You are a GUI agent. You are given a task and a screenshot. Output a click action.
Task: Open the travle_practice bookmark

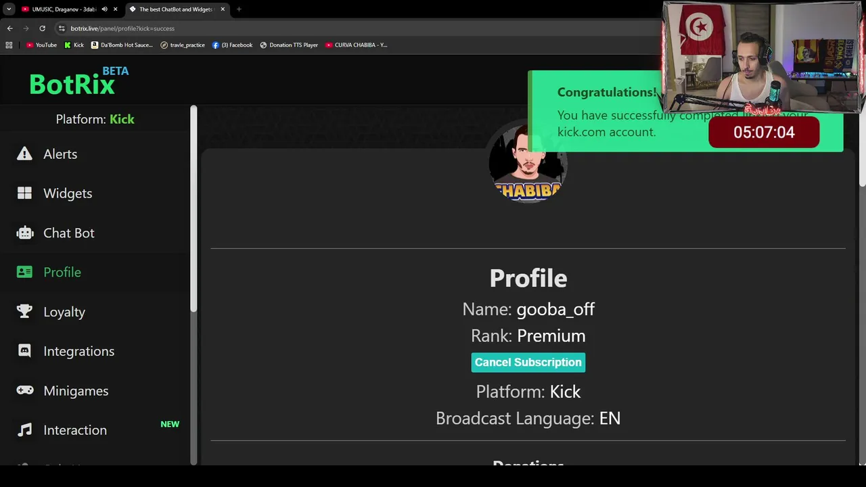coord(183,45)
